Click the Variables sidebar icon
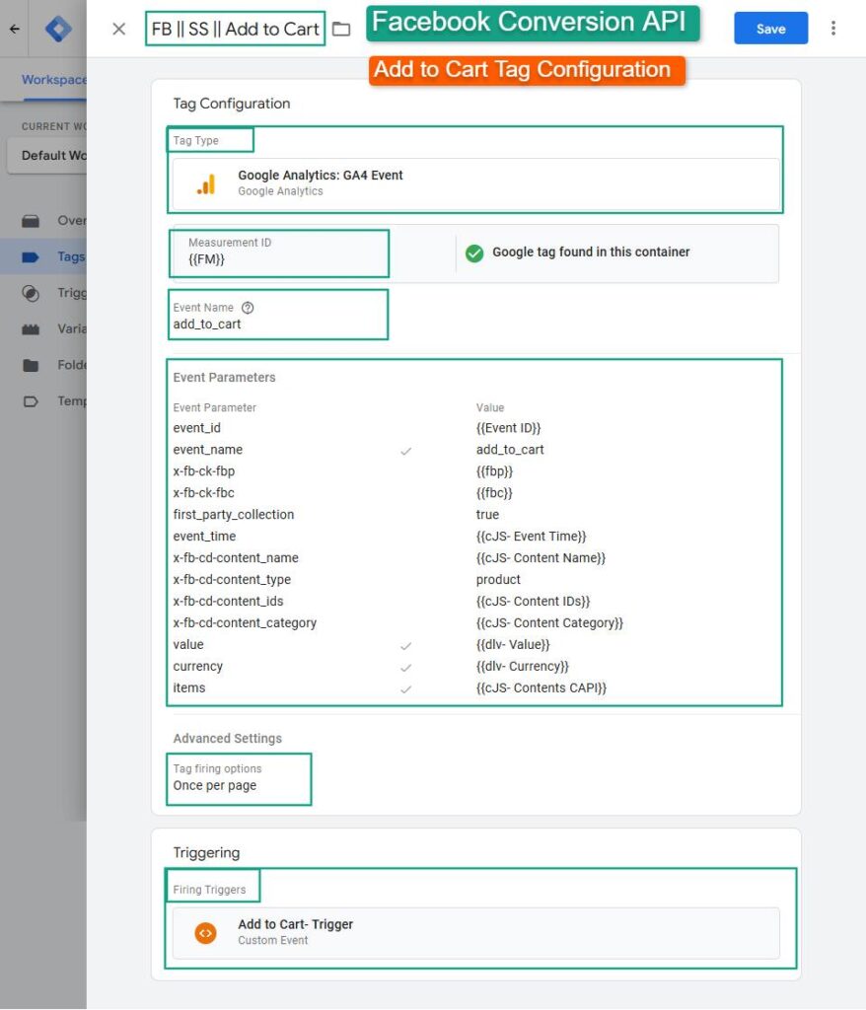The image size is (866, 1010). (31, 329)
